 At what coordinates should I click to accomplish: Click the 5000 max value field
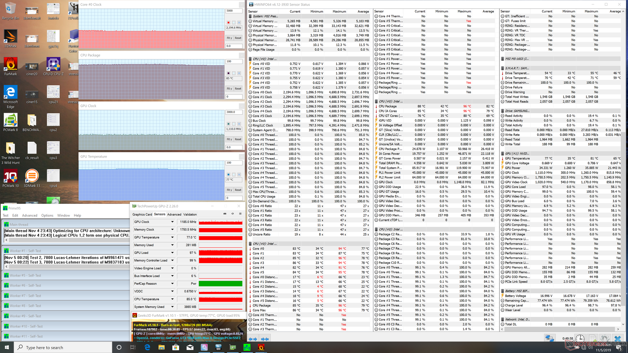pyautogui.click(x=234, y=11)
